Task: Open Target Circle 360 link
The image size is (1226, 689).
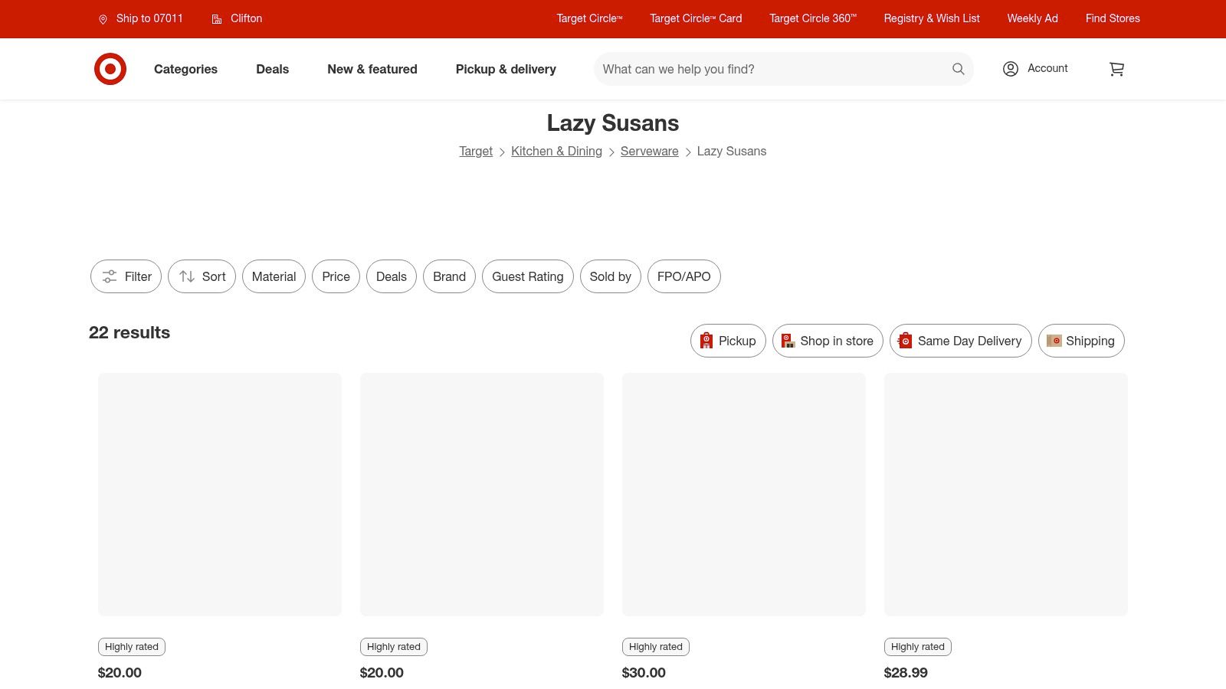Action: click(x=813, y=18)
